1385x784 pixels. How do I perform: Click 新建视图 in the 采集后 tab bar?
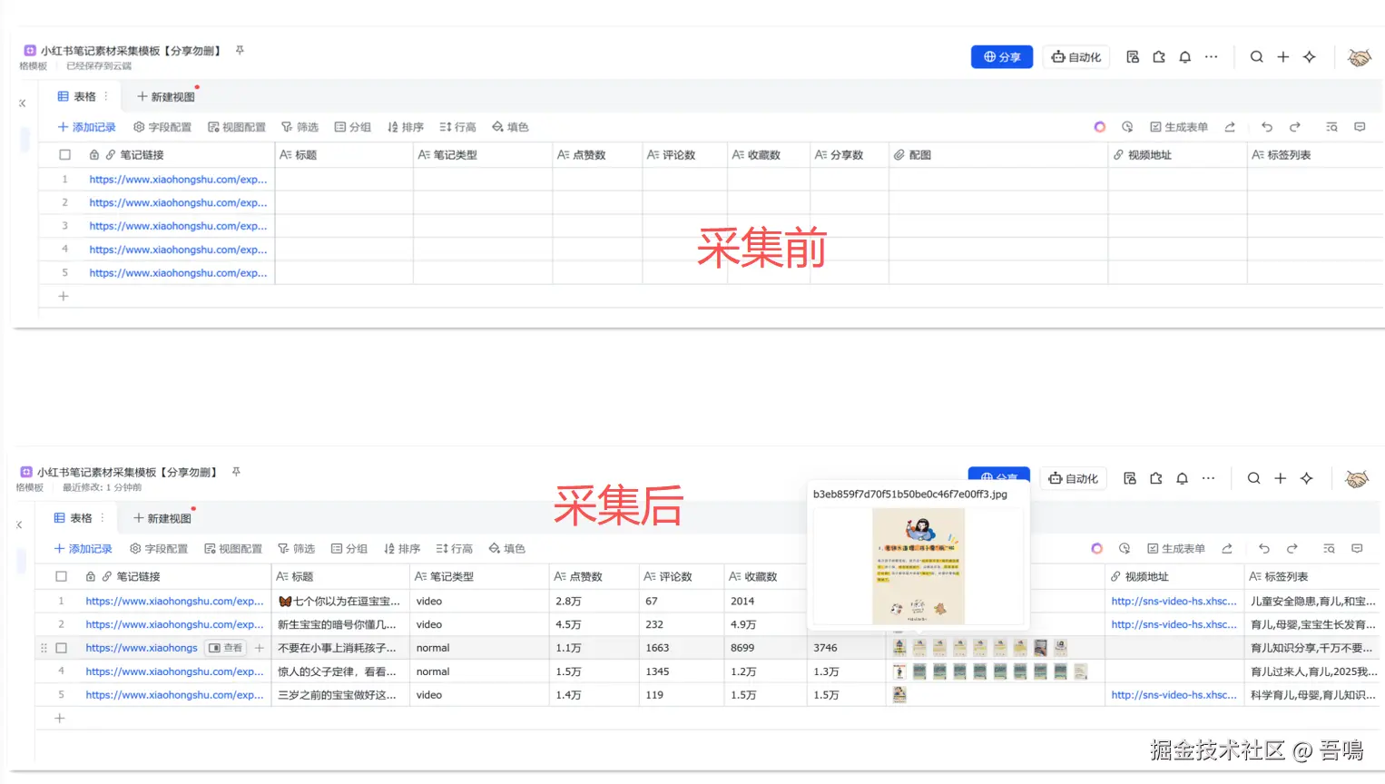click(162, 518)
